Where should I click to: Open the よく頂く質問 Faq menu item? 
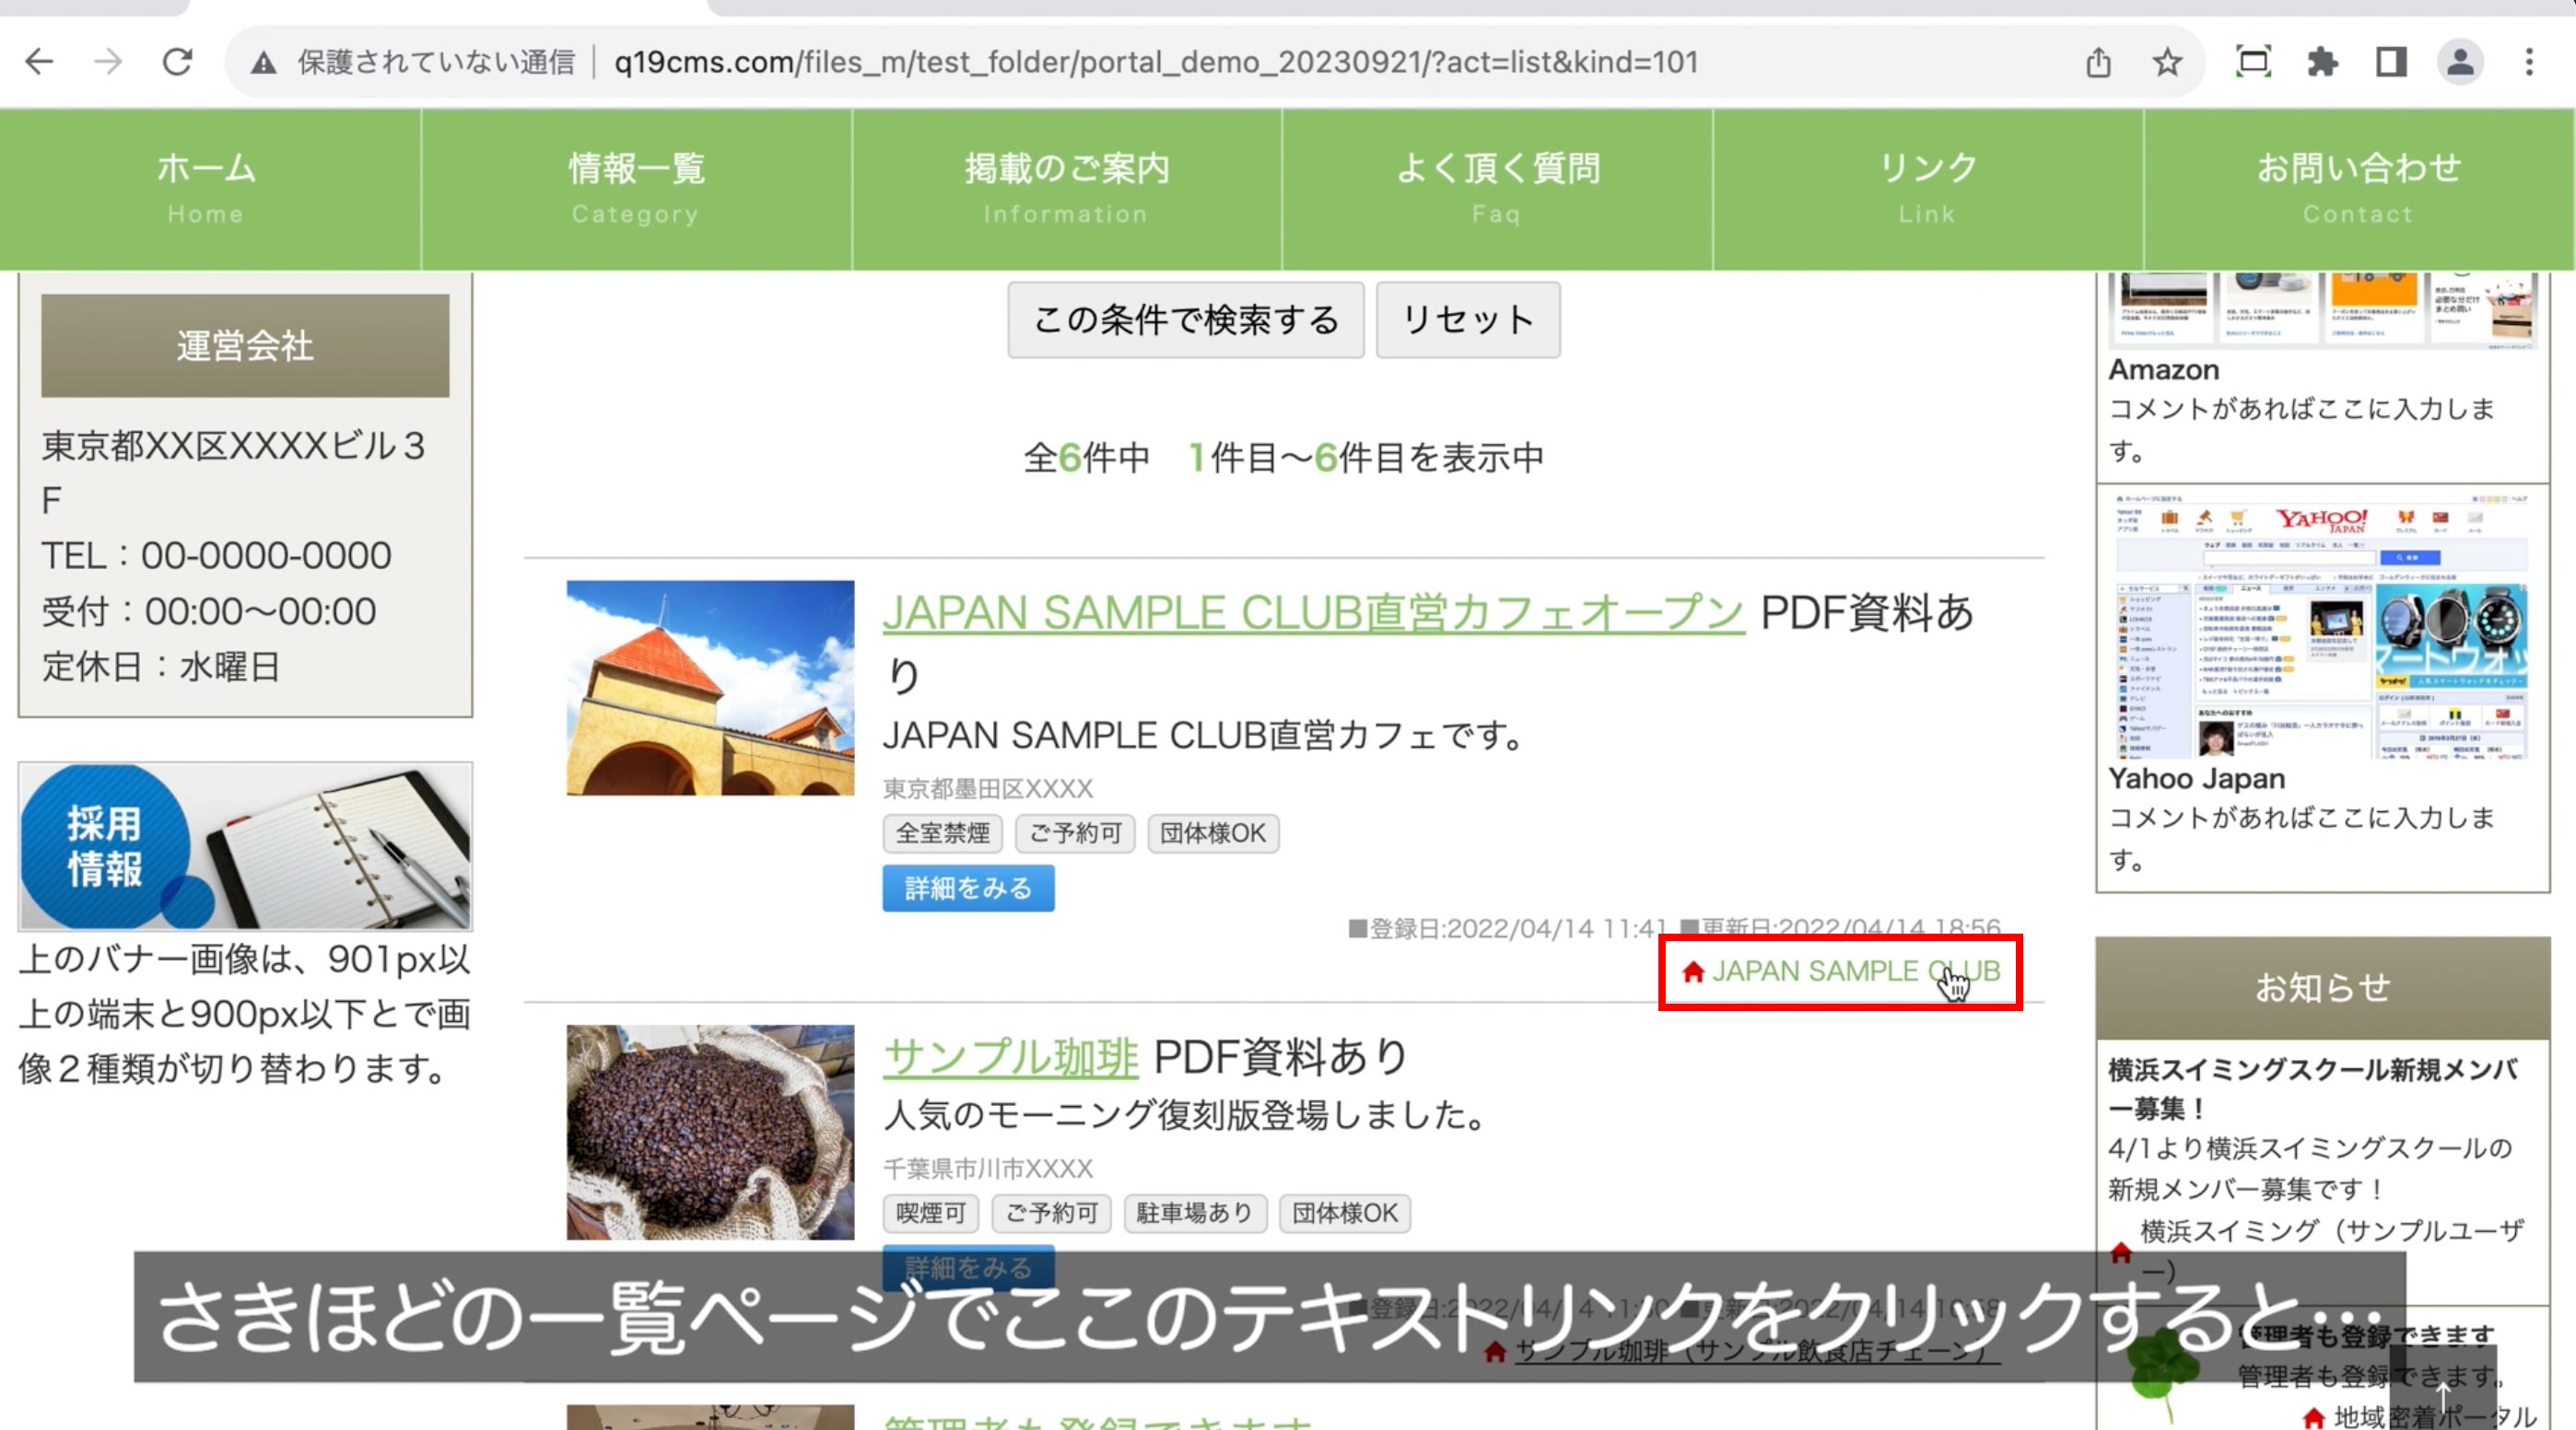point(1497,189)
